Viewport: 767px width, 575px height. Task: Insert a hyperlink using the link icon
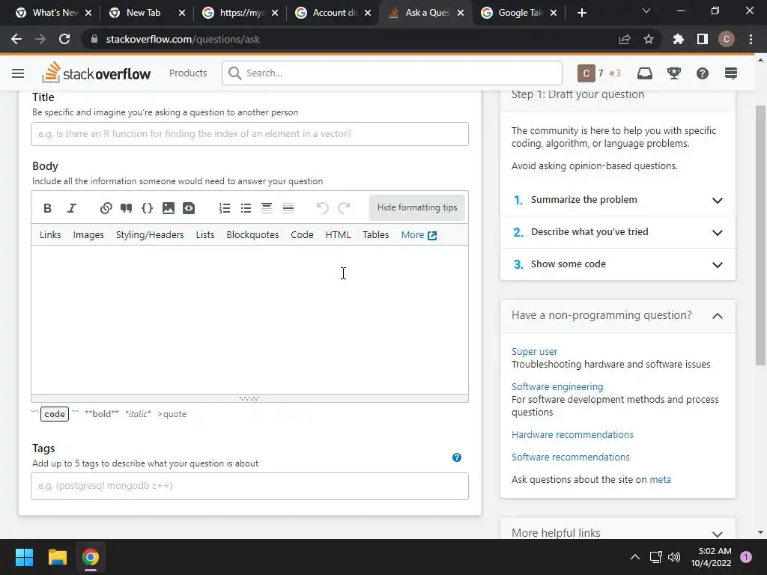(x=106, y=208)
